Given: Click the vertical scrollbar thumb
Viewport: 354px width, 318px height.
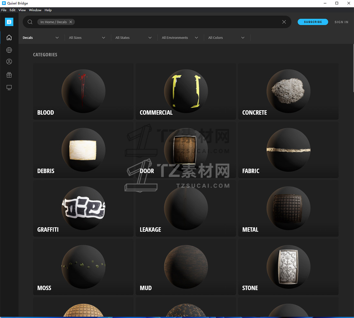Looking at the screenshot, I should (353, 68).
